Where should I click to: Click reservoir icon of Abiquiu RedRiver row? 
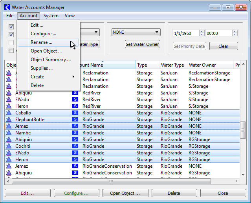click(x=9, y=93)
